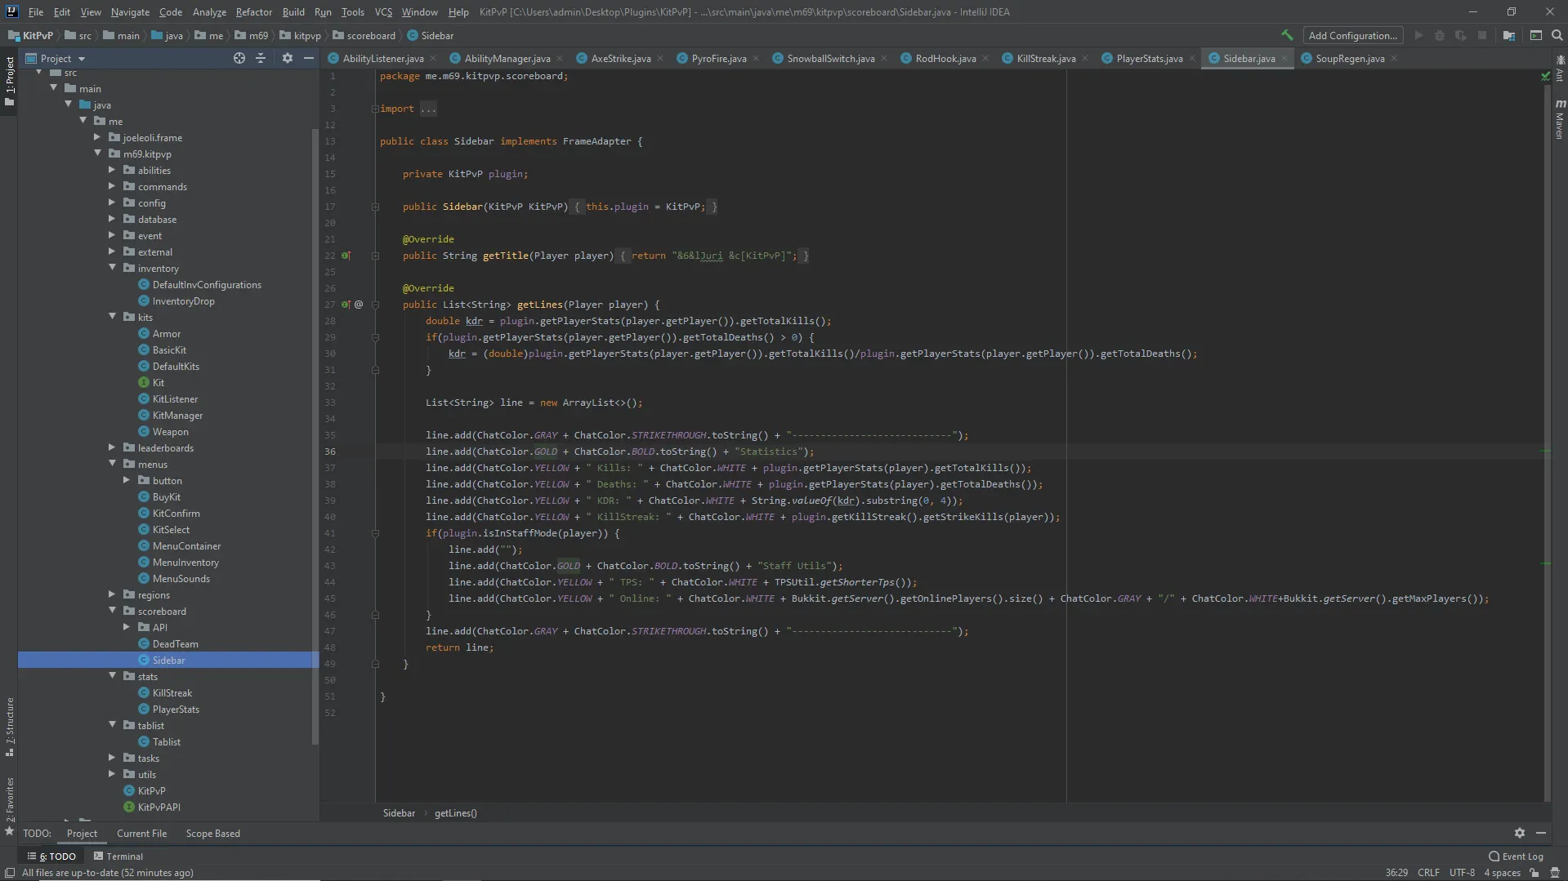Open the Project Structure toolbar icon
The image size is (1568, 881).
pos(1508,35)
